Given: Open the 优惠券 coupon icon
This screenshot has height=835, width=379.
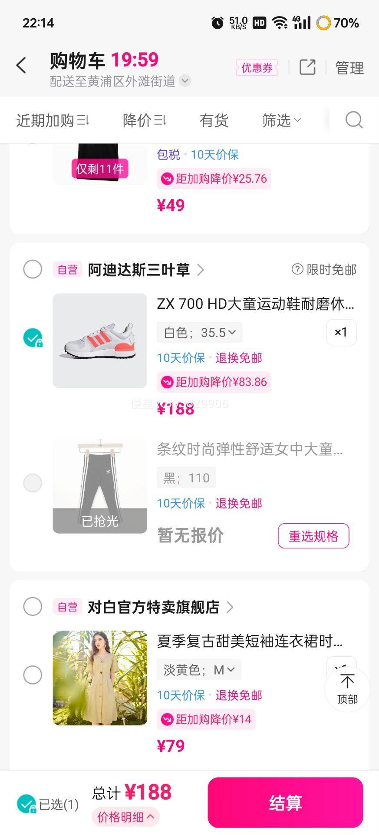Looking at the screenshot, I should pos(257,68).
